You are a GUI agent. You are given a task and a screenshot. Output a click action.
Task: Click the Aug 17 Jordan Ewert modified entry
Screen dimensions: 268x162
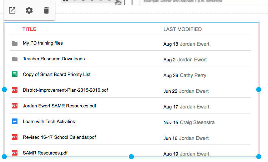pos(186,107)
